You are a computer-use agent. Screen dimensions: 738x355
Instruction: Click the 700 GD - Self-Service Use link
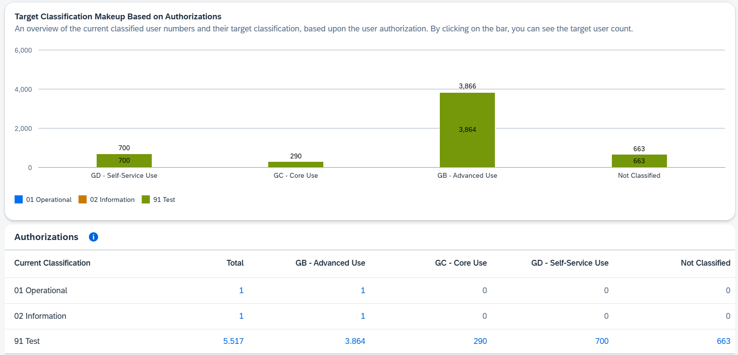[x=602, y=341]
